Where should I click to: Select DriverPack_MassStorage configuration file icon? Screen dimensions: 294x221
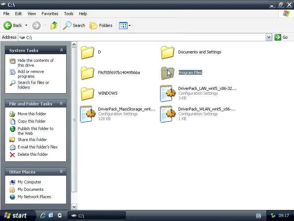click(x=87, y=114)
